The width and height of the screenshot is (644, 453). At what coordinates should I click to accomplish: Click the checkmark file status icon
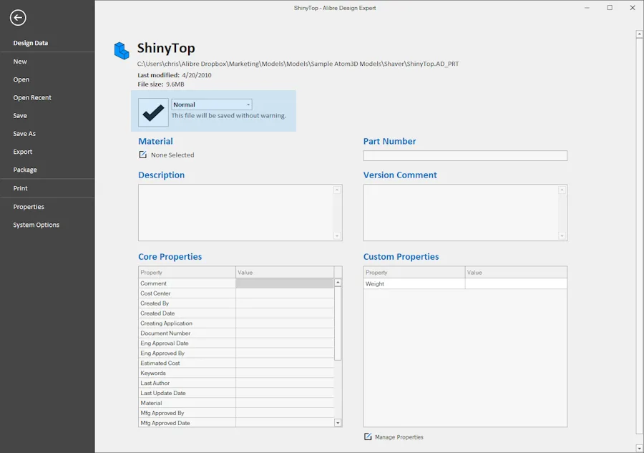[153, 112]
